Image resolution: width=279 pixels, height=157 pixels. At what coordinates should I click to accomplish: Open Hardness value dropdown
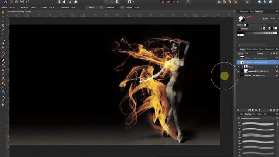[82, 7]
